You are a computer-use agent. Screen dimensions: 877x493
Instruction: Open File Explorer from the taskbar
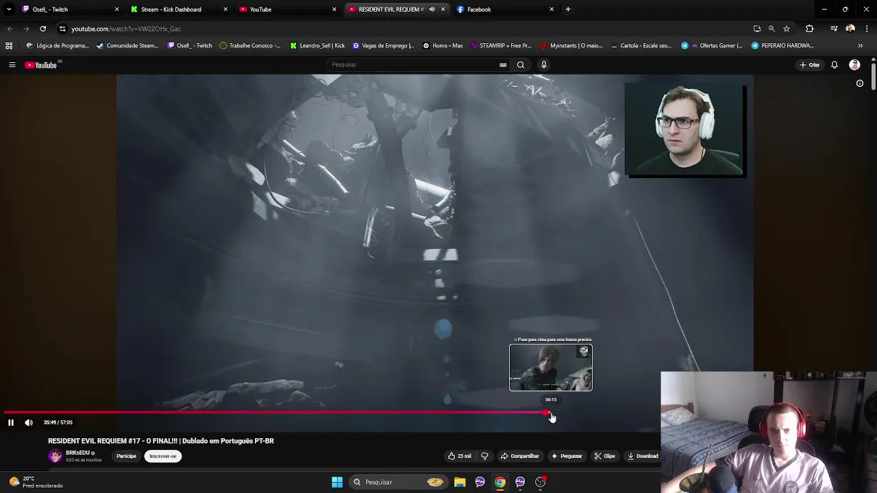460,482
